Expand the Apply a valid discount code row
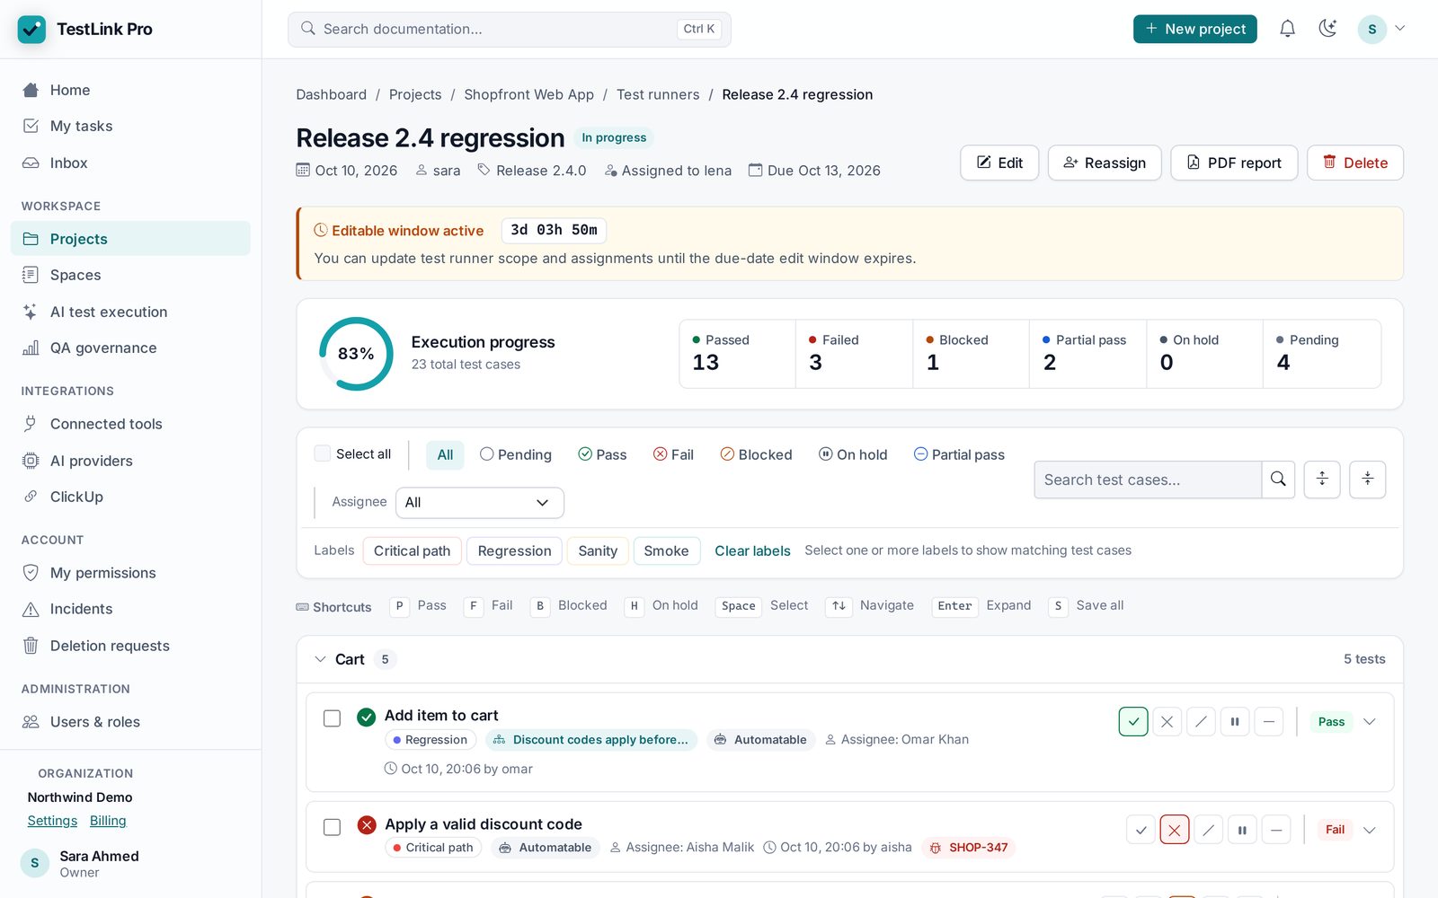This screenshot has width=1438, height=898. (1369, 830)
